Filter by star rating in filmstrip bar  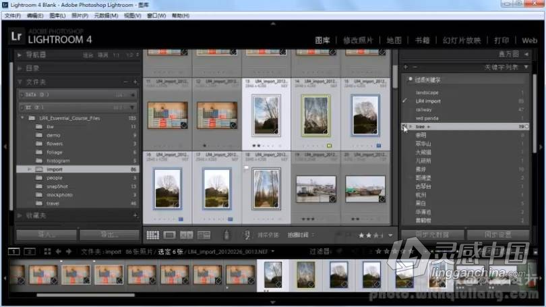395,251
